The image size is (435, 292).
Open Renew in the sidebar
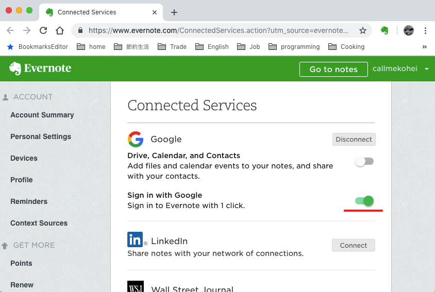point(22,285)
